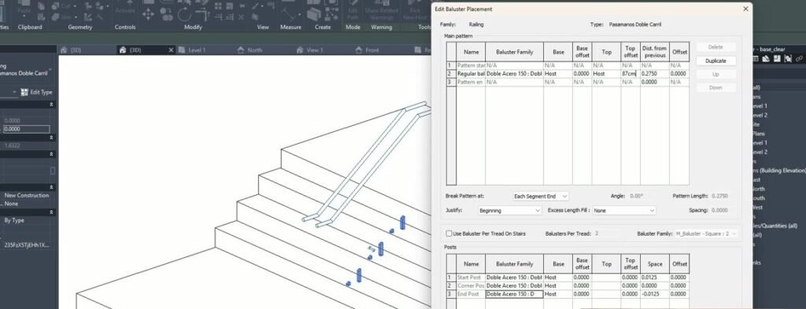The height and width of the screenshot is (309, 806).
Task: Check Use Baluster Per Tread On Stairs
Action: [x=449, y=234]
